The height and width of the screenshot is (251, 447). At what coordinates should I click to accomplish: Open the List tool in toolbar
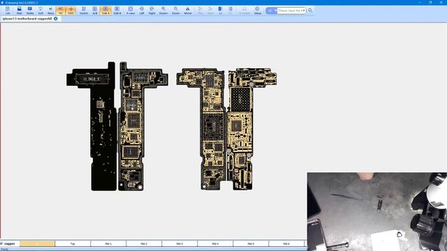[8, 10]
